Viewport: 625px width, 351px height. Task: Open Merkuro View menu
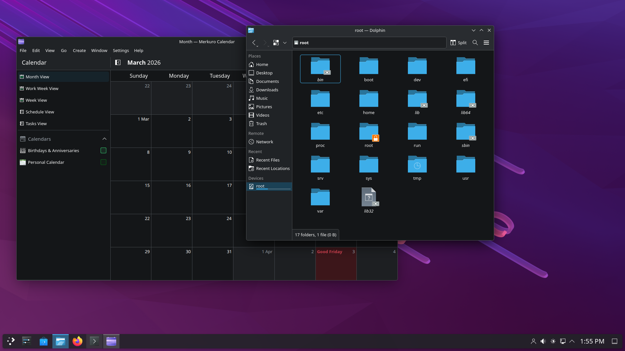click(x=50, y=50)
